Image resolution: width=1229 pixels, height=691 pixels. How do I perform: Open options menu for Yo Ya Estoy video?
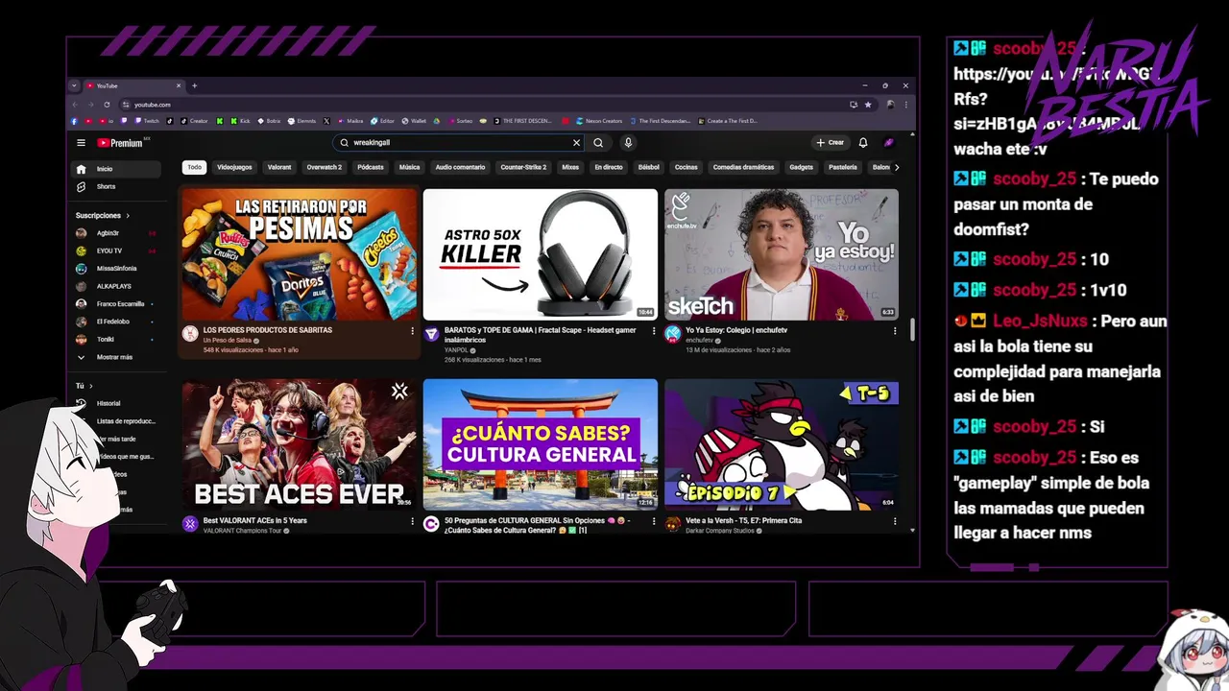(895, 331)
